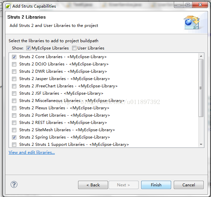Viewport: 211px width, 197px height.
Task: Check Struts 2 Miscellaneous Libraries
Action: 14,101
